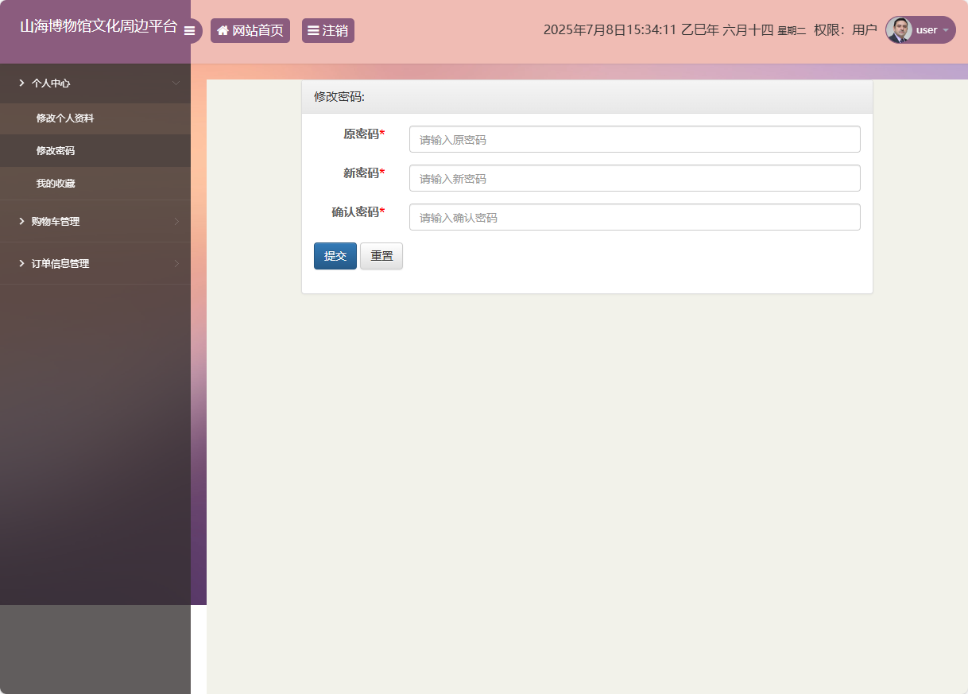Viewport: 968px width, 694px height.
Task: Submit the form with 提交 button
Action: pos(335,256)
